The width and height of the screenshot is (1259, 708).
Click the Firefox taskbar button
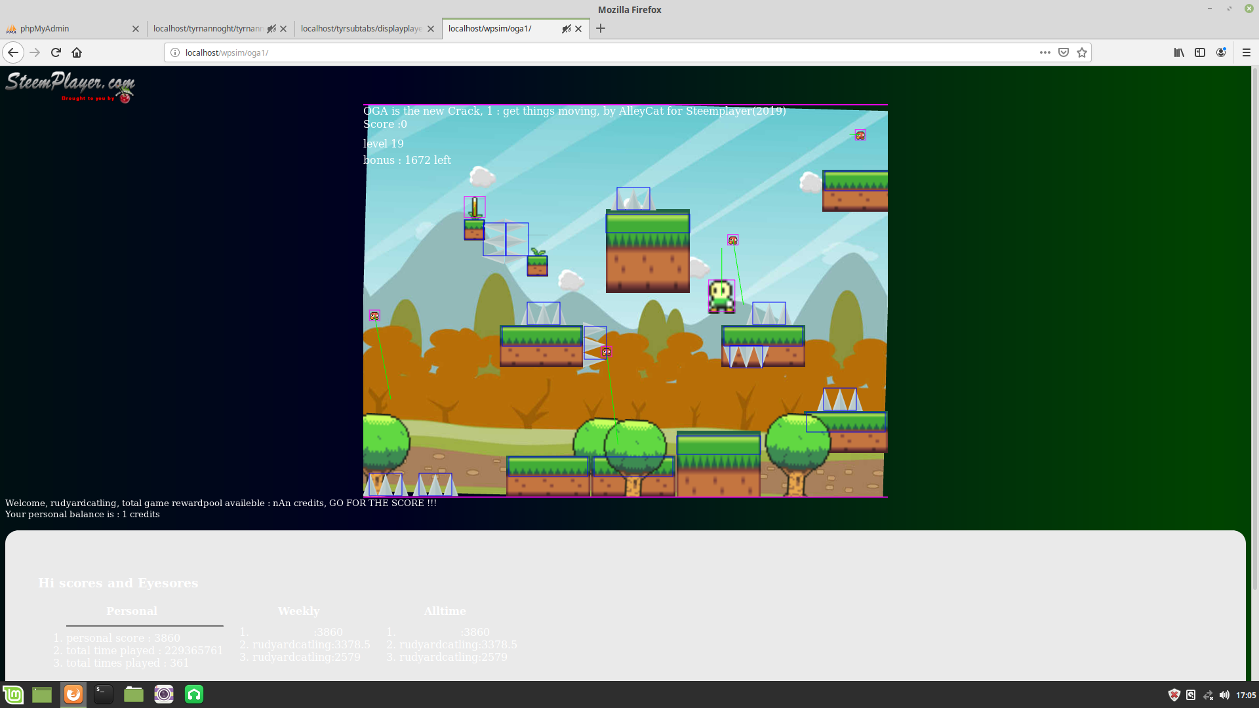pos(73,694)
